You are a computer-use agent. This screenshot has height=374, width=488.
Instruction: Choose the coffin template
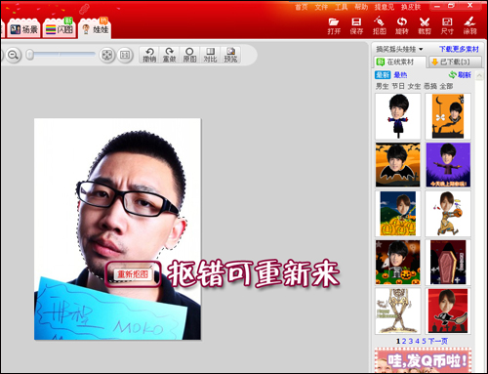pos(448,263)
